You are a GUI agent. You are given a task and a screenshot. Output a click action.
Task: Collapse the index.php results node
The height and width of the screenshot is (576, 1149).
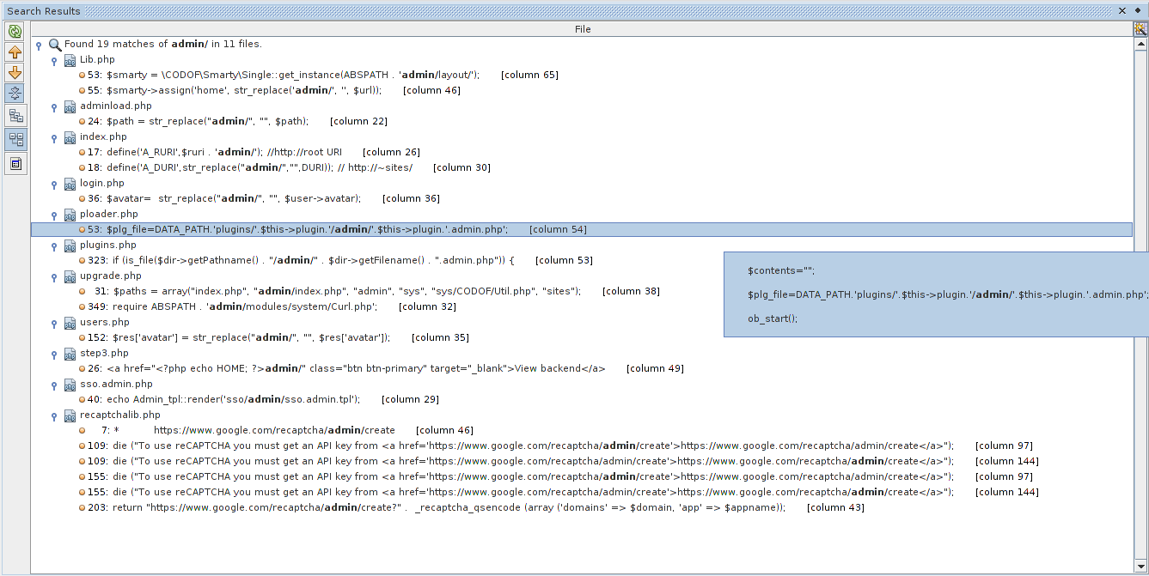[x=54, y=137]
